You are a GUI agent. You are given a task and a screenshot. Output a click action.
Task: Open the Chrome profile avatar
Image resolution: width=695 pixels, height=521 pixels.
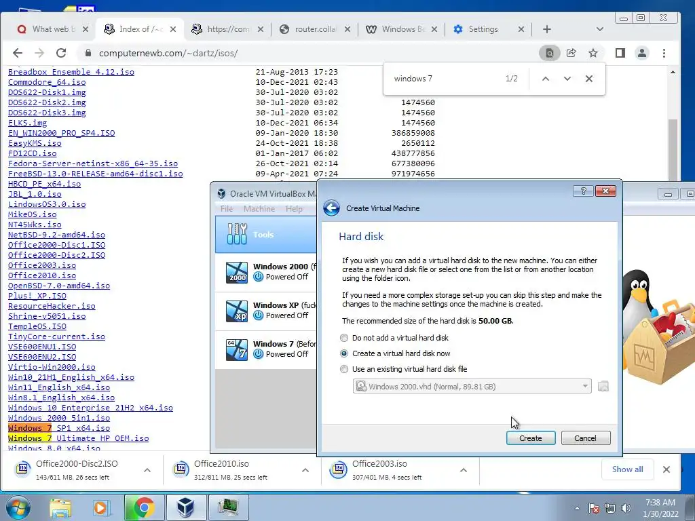(642, 53)
